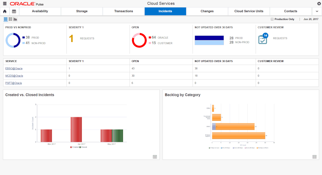322x175 pixels.
Task: Click EBSO not updated count 38
Action: (x=196, y=68)
